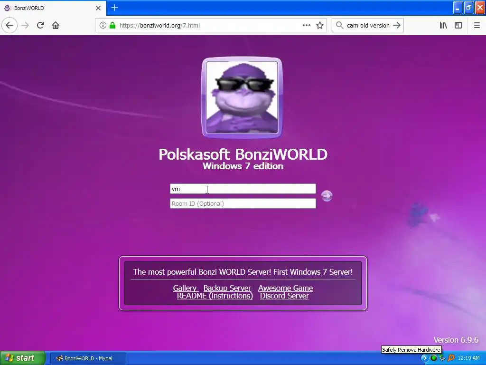Screen dimensions: 486x365
Task: Click the search magnifier icon
Action: pos(340,26)
